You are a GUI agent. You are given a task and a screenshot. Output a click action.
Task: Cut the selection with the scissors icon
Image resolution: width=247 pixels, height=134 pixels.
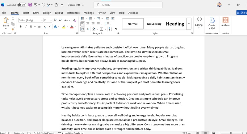click(13, 19)
